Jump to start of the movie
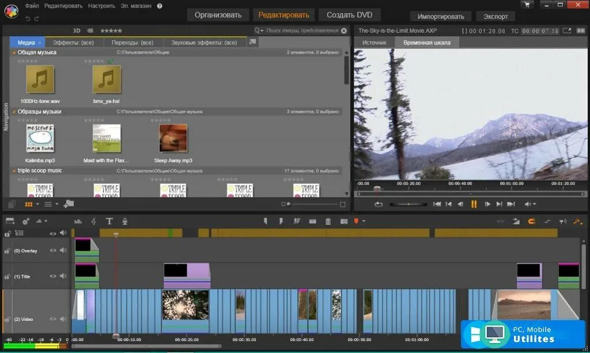590x353 pixels. pos(437,204)
